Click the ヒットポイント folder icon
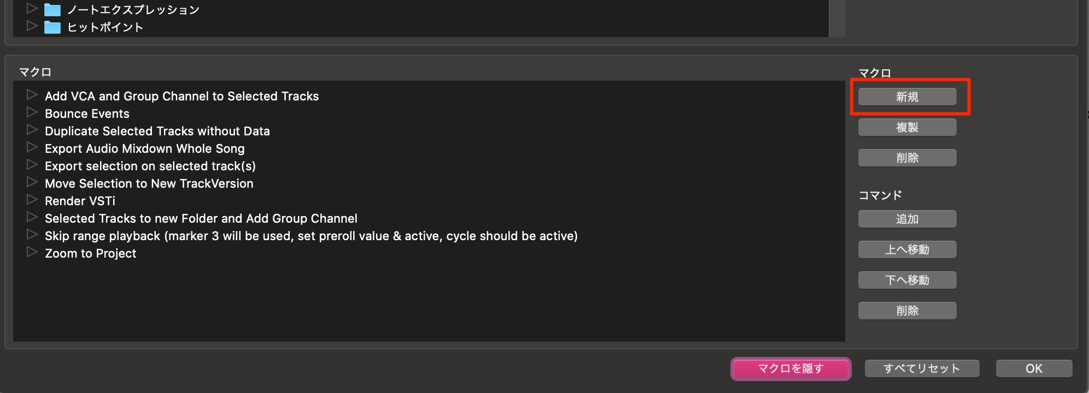Screen dimensions: 1089x393 click(x=52, y=27)
